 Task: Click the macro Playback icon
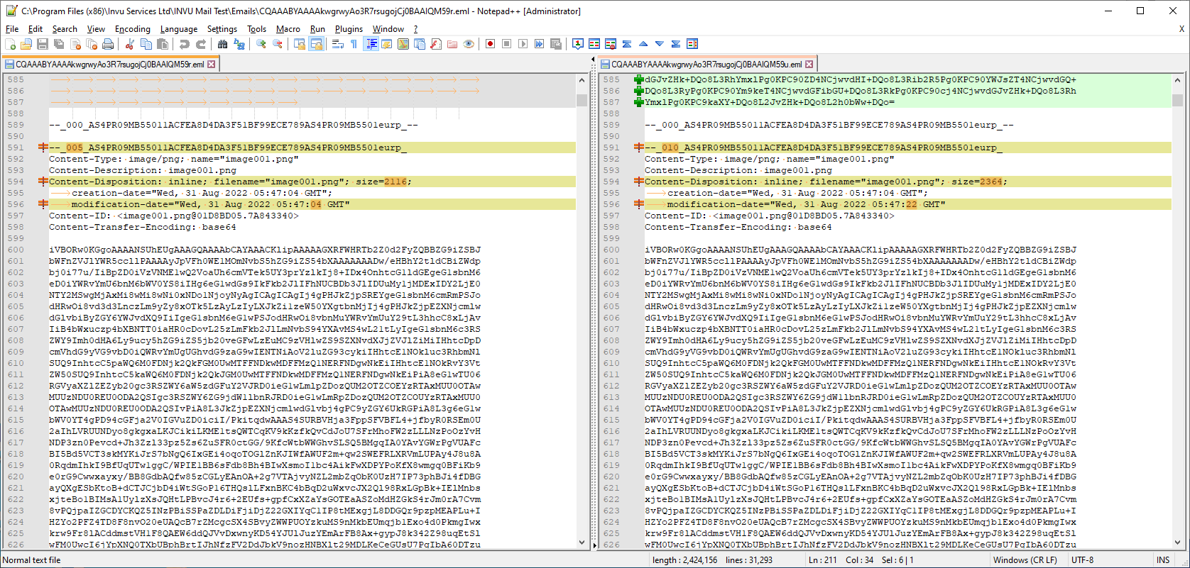click(x=523, y=44)
